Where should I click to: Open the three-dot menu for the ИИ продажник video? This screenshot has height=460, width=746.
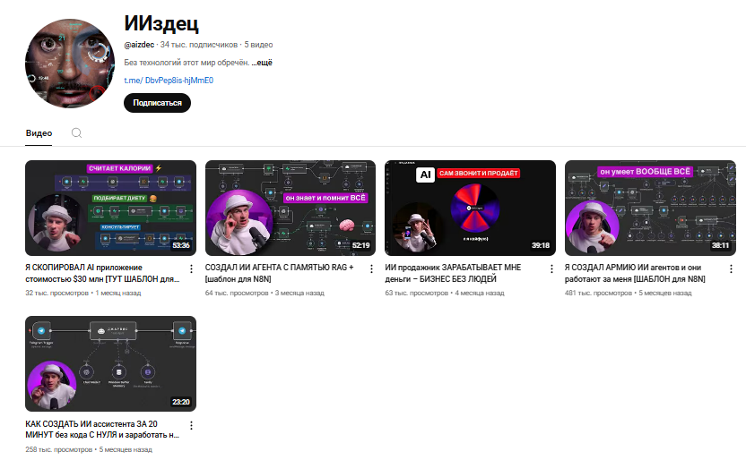550,268
